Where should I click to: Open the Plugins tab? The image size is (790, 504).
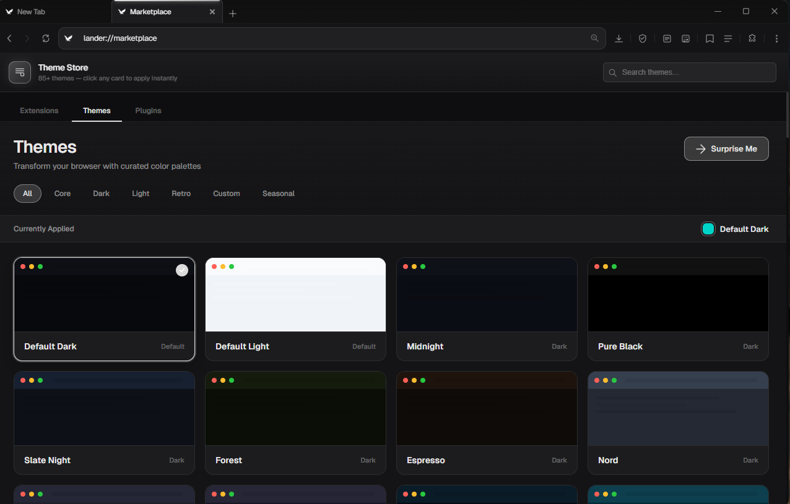coord(148,110)
